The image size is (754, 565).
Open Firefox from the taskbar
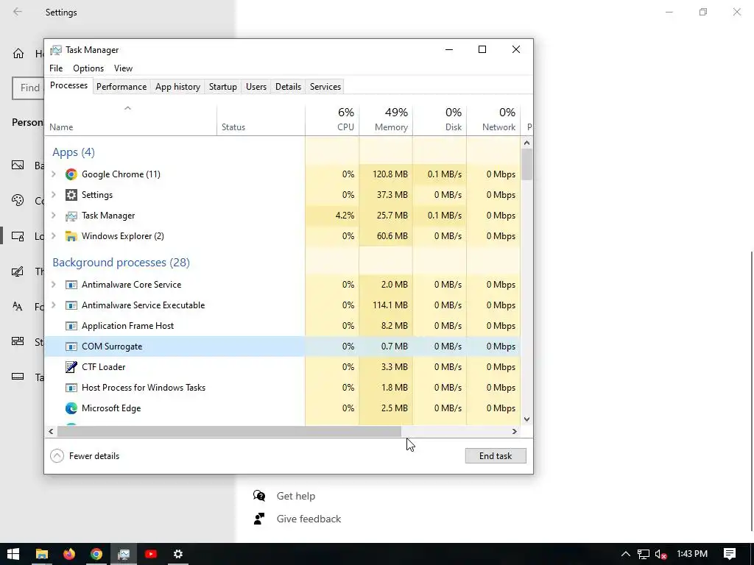(x=69, y=554)
